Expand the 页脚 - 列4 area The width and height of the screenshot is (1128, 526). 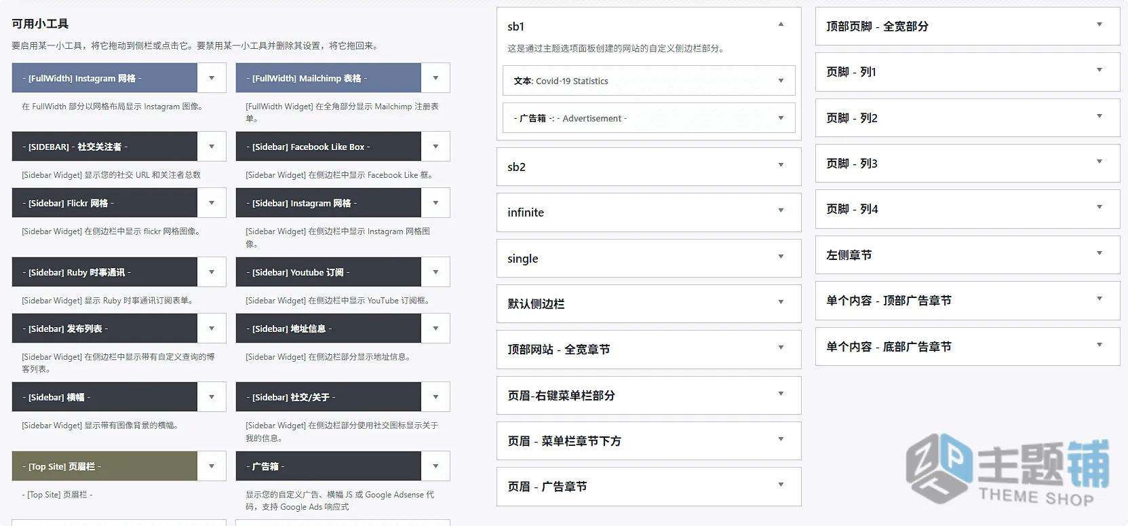(x=967, y=209)
